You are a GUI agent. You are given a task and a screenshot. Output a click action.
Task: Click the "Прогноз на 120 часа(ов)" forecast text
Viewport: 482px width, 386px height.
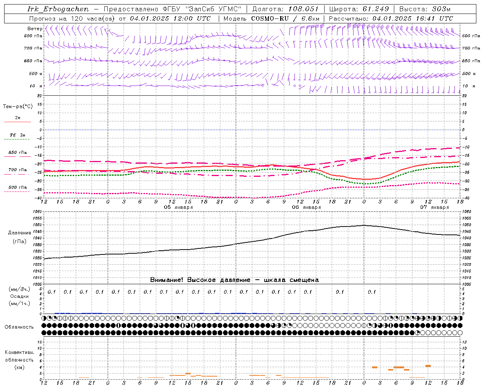(x=72, y=18)
